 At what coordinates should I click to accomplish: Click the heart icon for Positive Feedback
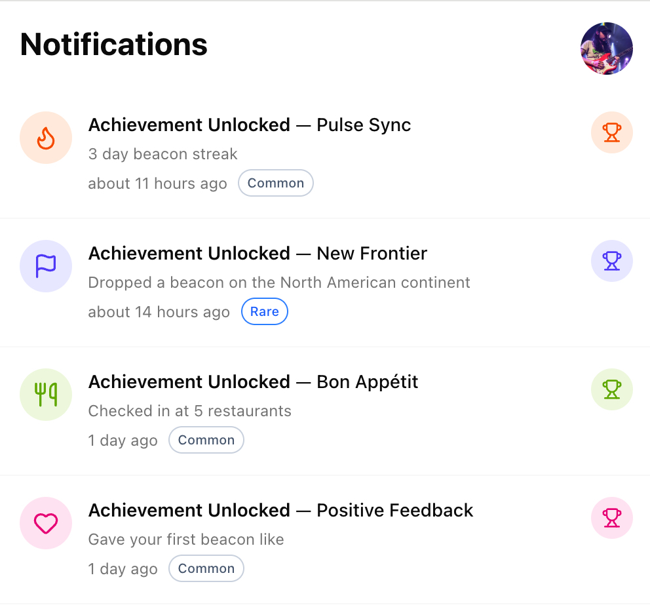tap(46, 523)
